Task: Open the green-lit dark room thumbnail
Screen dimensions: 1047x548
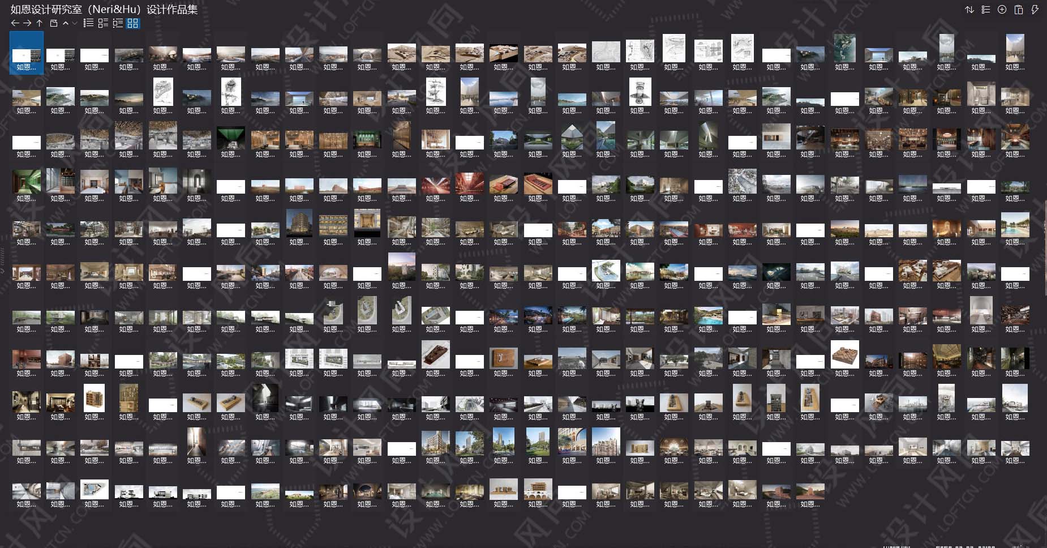Action: coord(231,138)
